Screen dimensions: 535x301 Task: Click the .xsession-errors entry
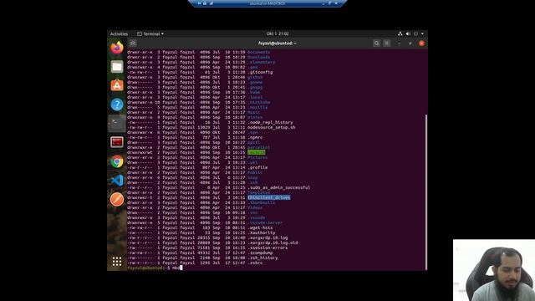tap(267, 247)
